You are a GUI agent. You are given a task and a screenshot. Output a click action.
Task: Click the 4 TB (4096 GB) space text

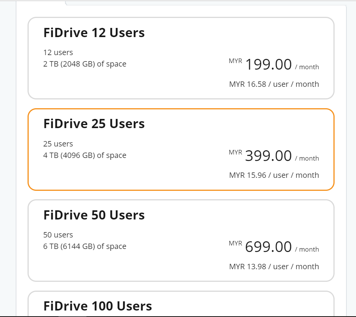tap(85, 155)
